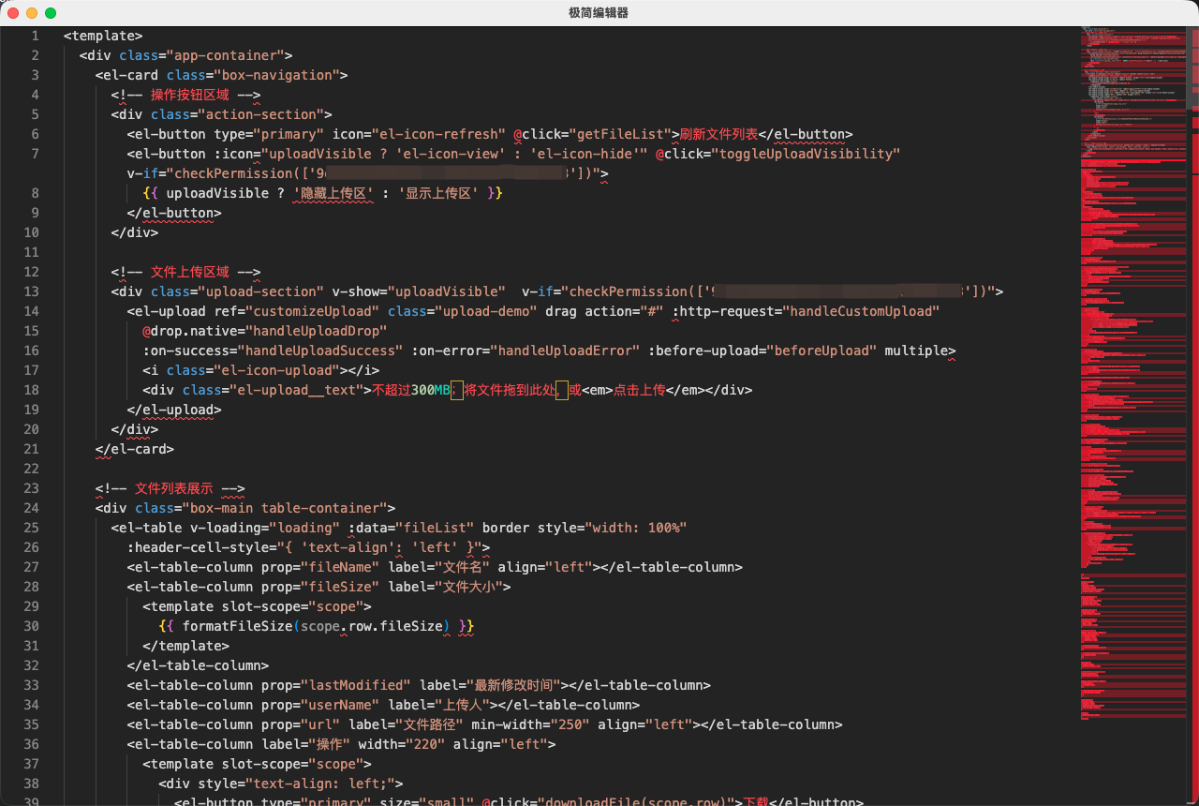Click line number 5 in the gutter
Screen dimensions: 1199x806
[x=35, y=114]
